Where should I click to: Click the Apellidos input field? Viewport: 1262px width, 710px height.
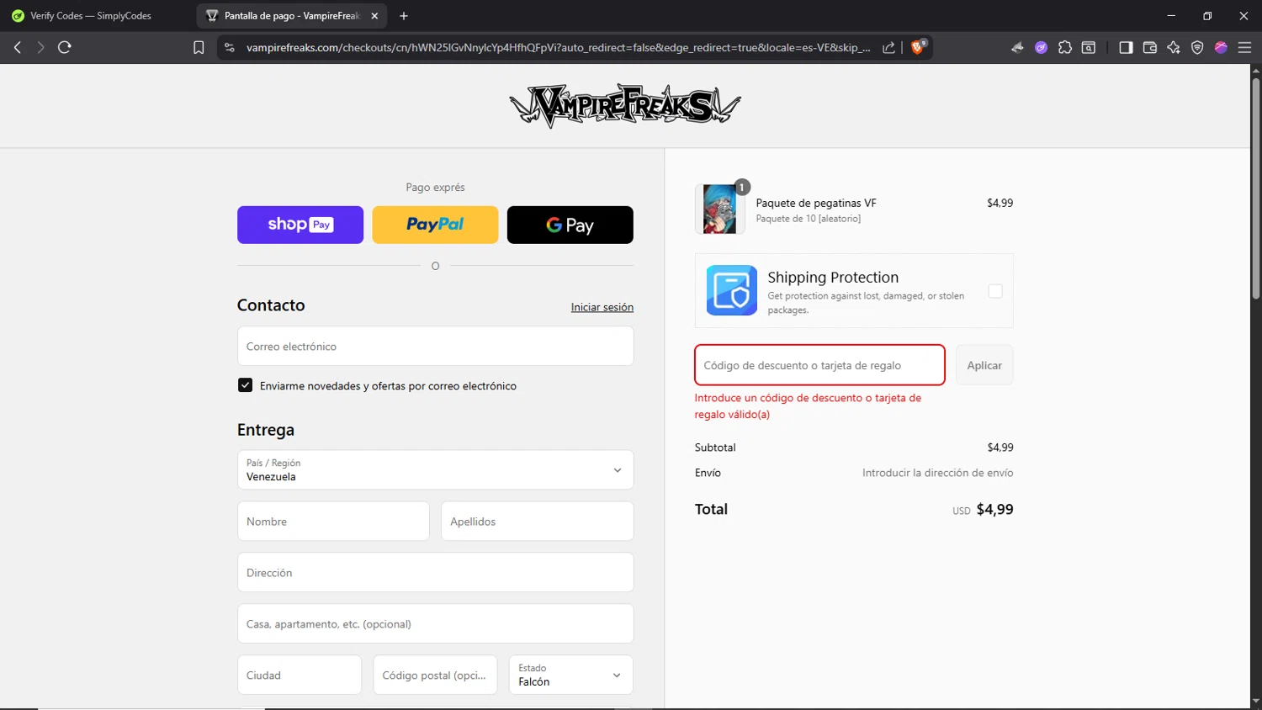tap(537, 522)
